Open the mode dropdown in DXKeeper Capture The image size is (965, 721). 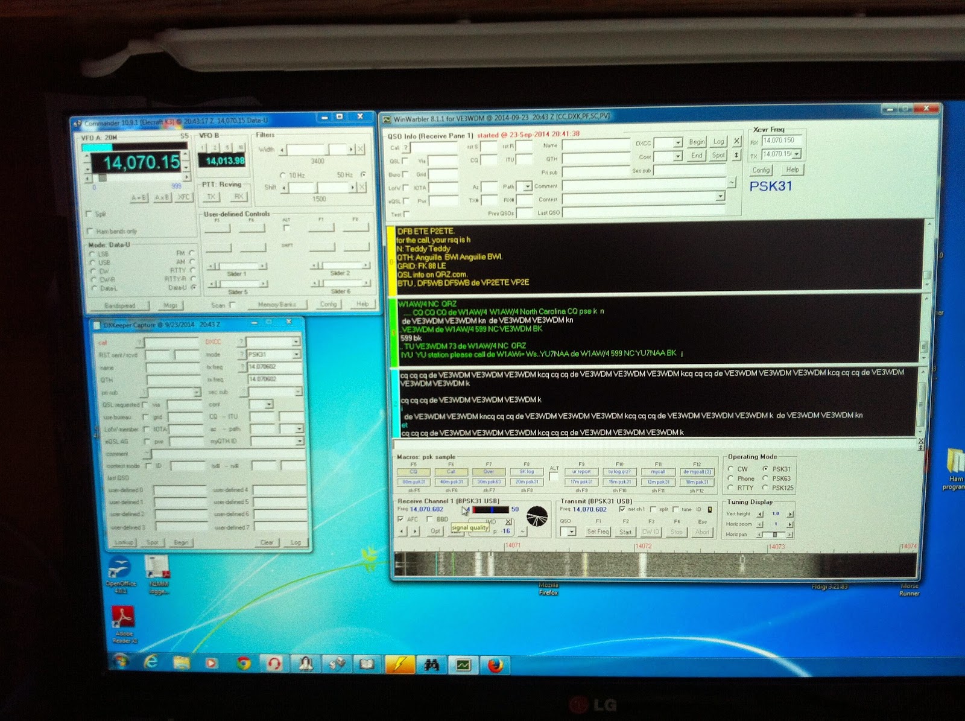point(296,354)
